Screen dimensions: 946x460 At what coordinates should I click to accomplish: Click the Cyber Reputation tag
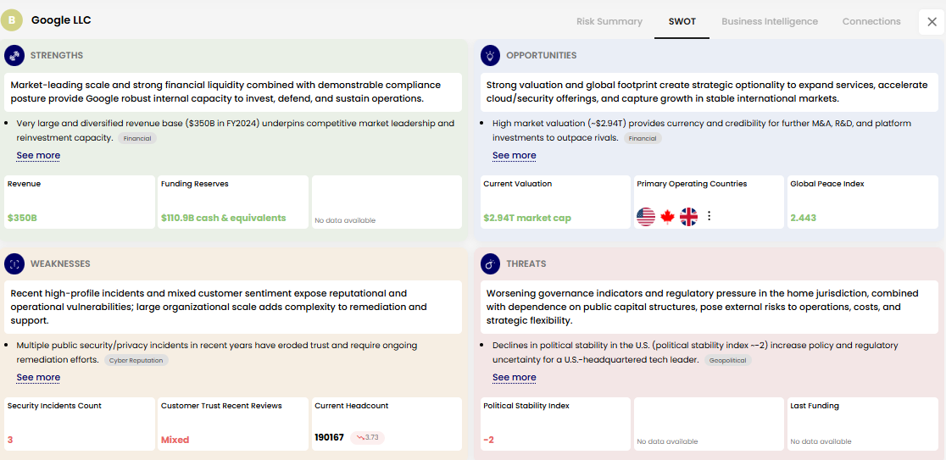point(136,361)
